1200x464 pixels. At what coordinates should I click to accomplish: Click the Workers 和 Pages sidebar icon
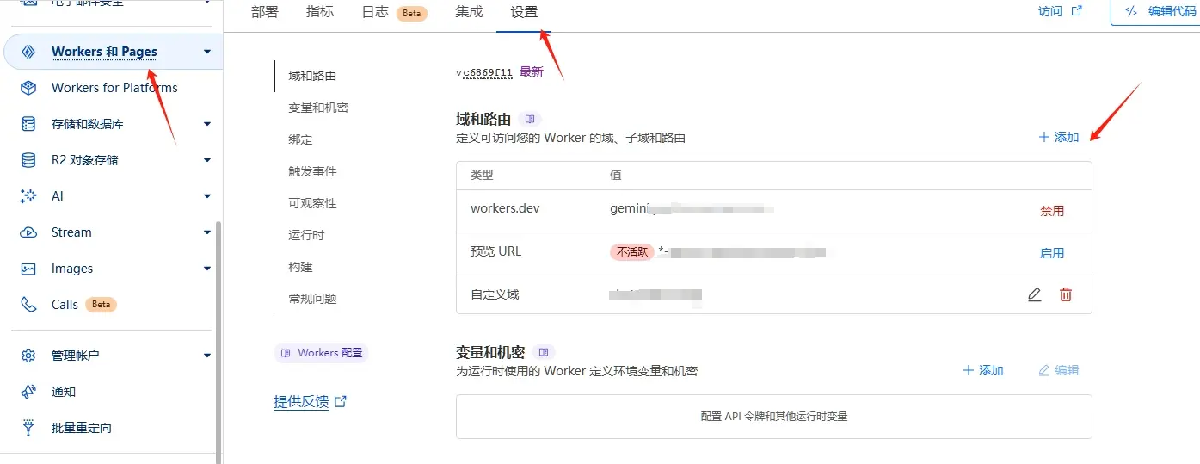point(28,52)
